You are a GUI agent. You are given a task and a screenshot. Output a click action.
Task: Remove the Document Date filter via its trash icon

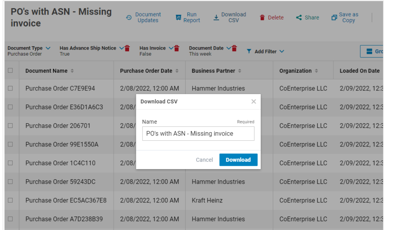234,48
